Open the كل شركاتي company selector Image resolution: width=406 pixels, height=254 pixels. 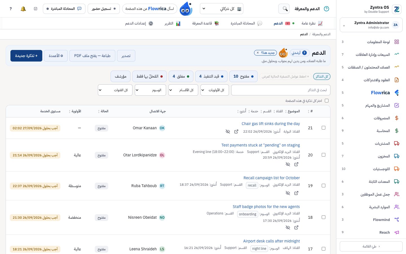tap(222, 9)
